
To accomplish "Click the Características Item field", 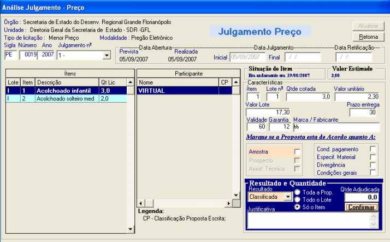I will (253, 97).
